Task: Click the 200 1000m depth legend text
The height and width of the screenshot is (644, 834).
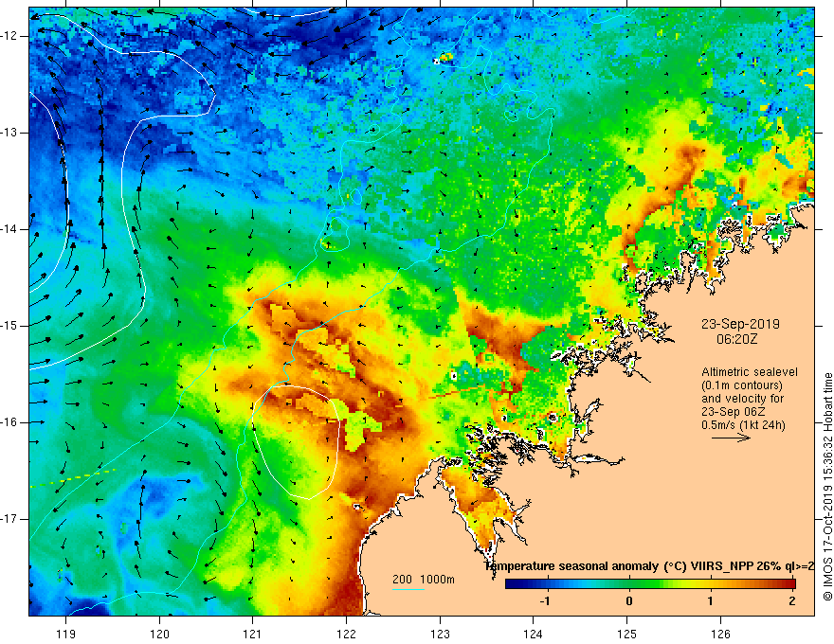Action: click(x=424, y=580)
